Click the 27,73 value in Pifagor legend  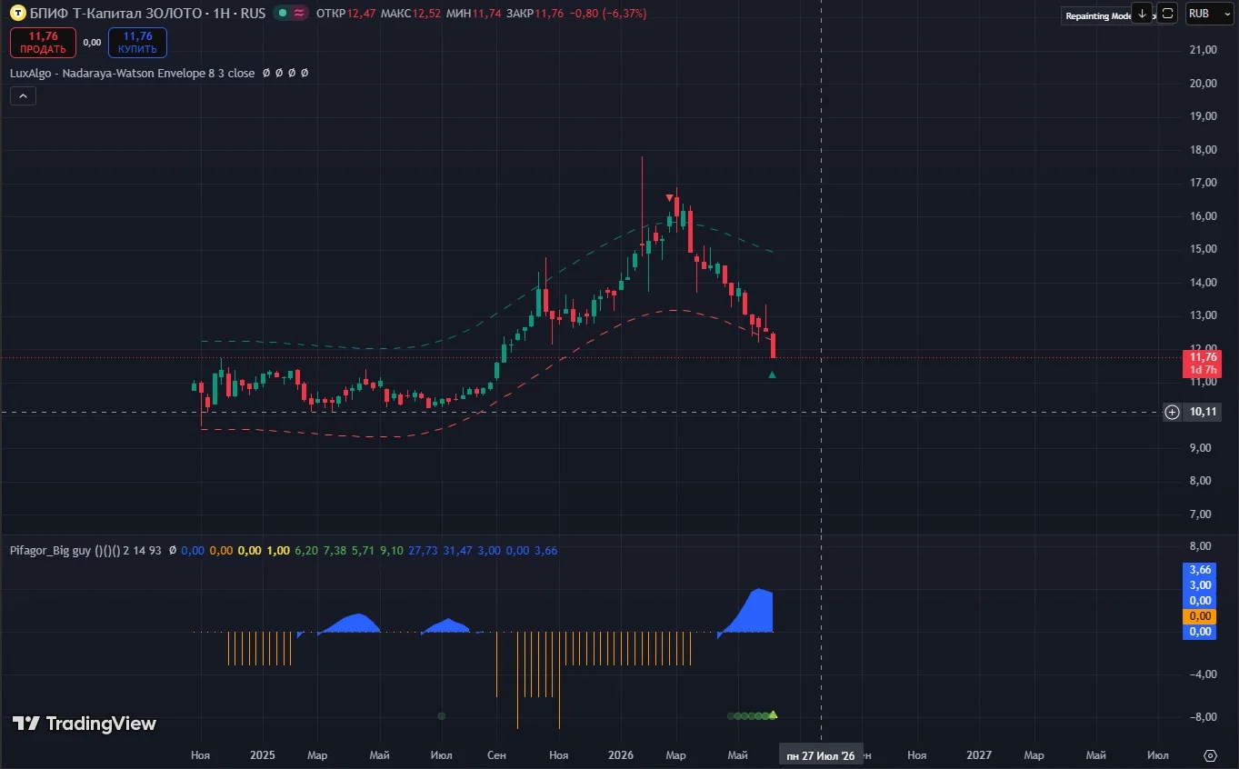(x=424, y=551)
